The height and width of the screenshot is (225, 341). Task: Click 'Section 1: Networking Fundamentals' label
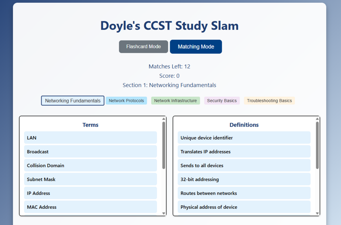(169, 85)
